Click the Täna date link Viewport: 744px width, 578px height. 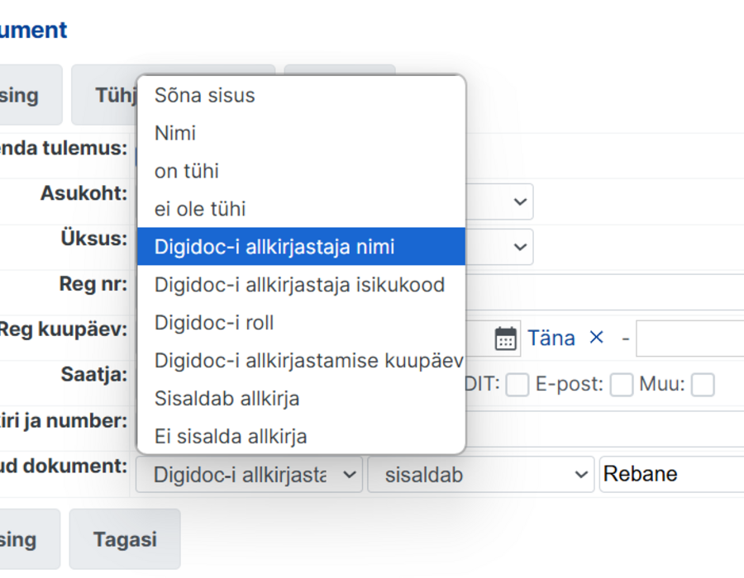[551, 339]
